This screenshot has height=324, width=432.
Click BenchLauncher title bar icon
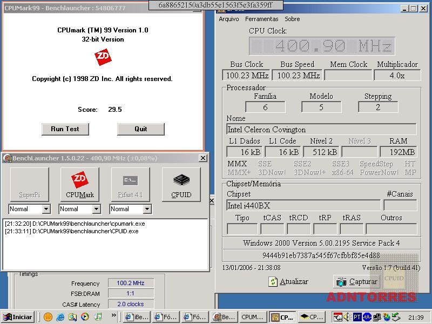[8, 158]
